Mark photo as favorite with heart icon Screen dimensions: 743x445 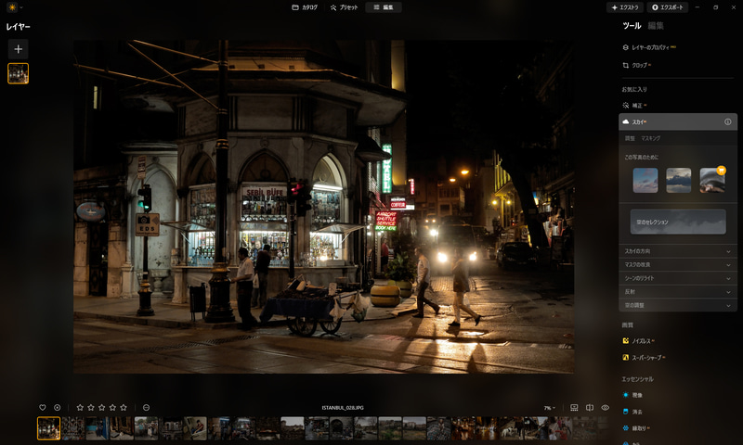pyautogui.click(x=42, y=407)
